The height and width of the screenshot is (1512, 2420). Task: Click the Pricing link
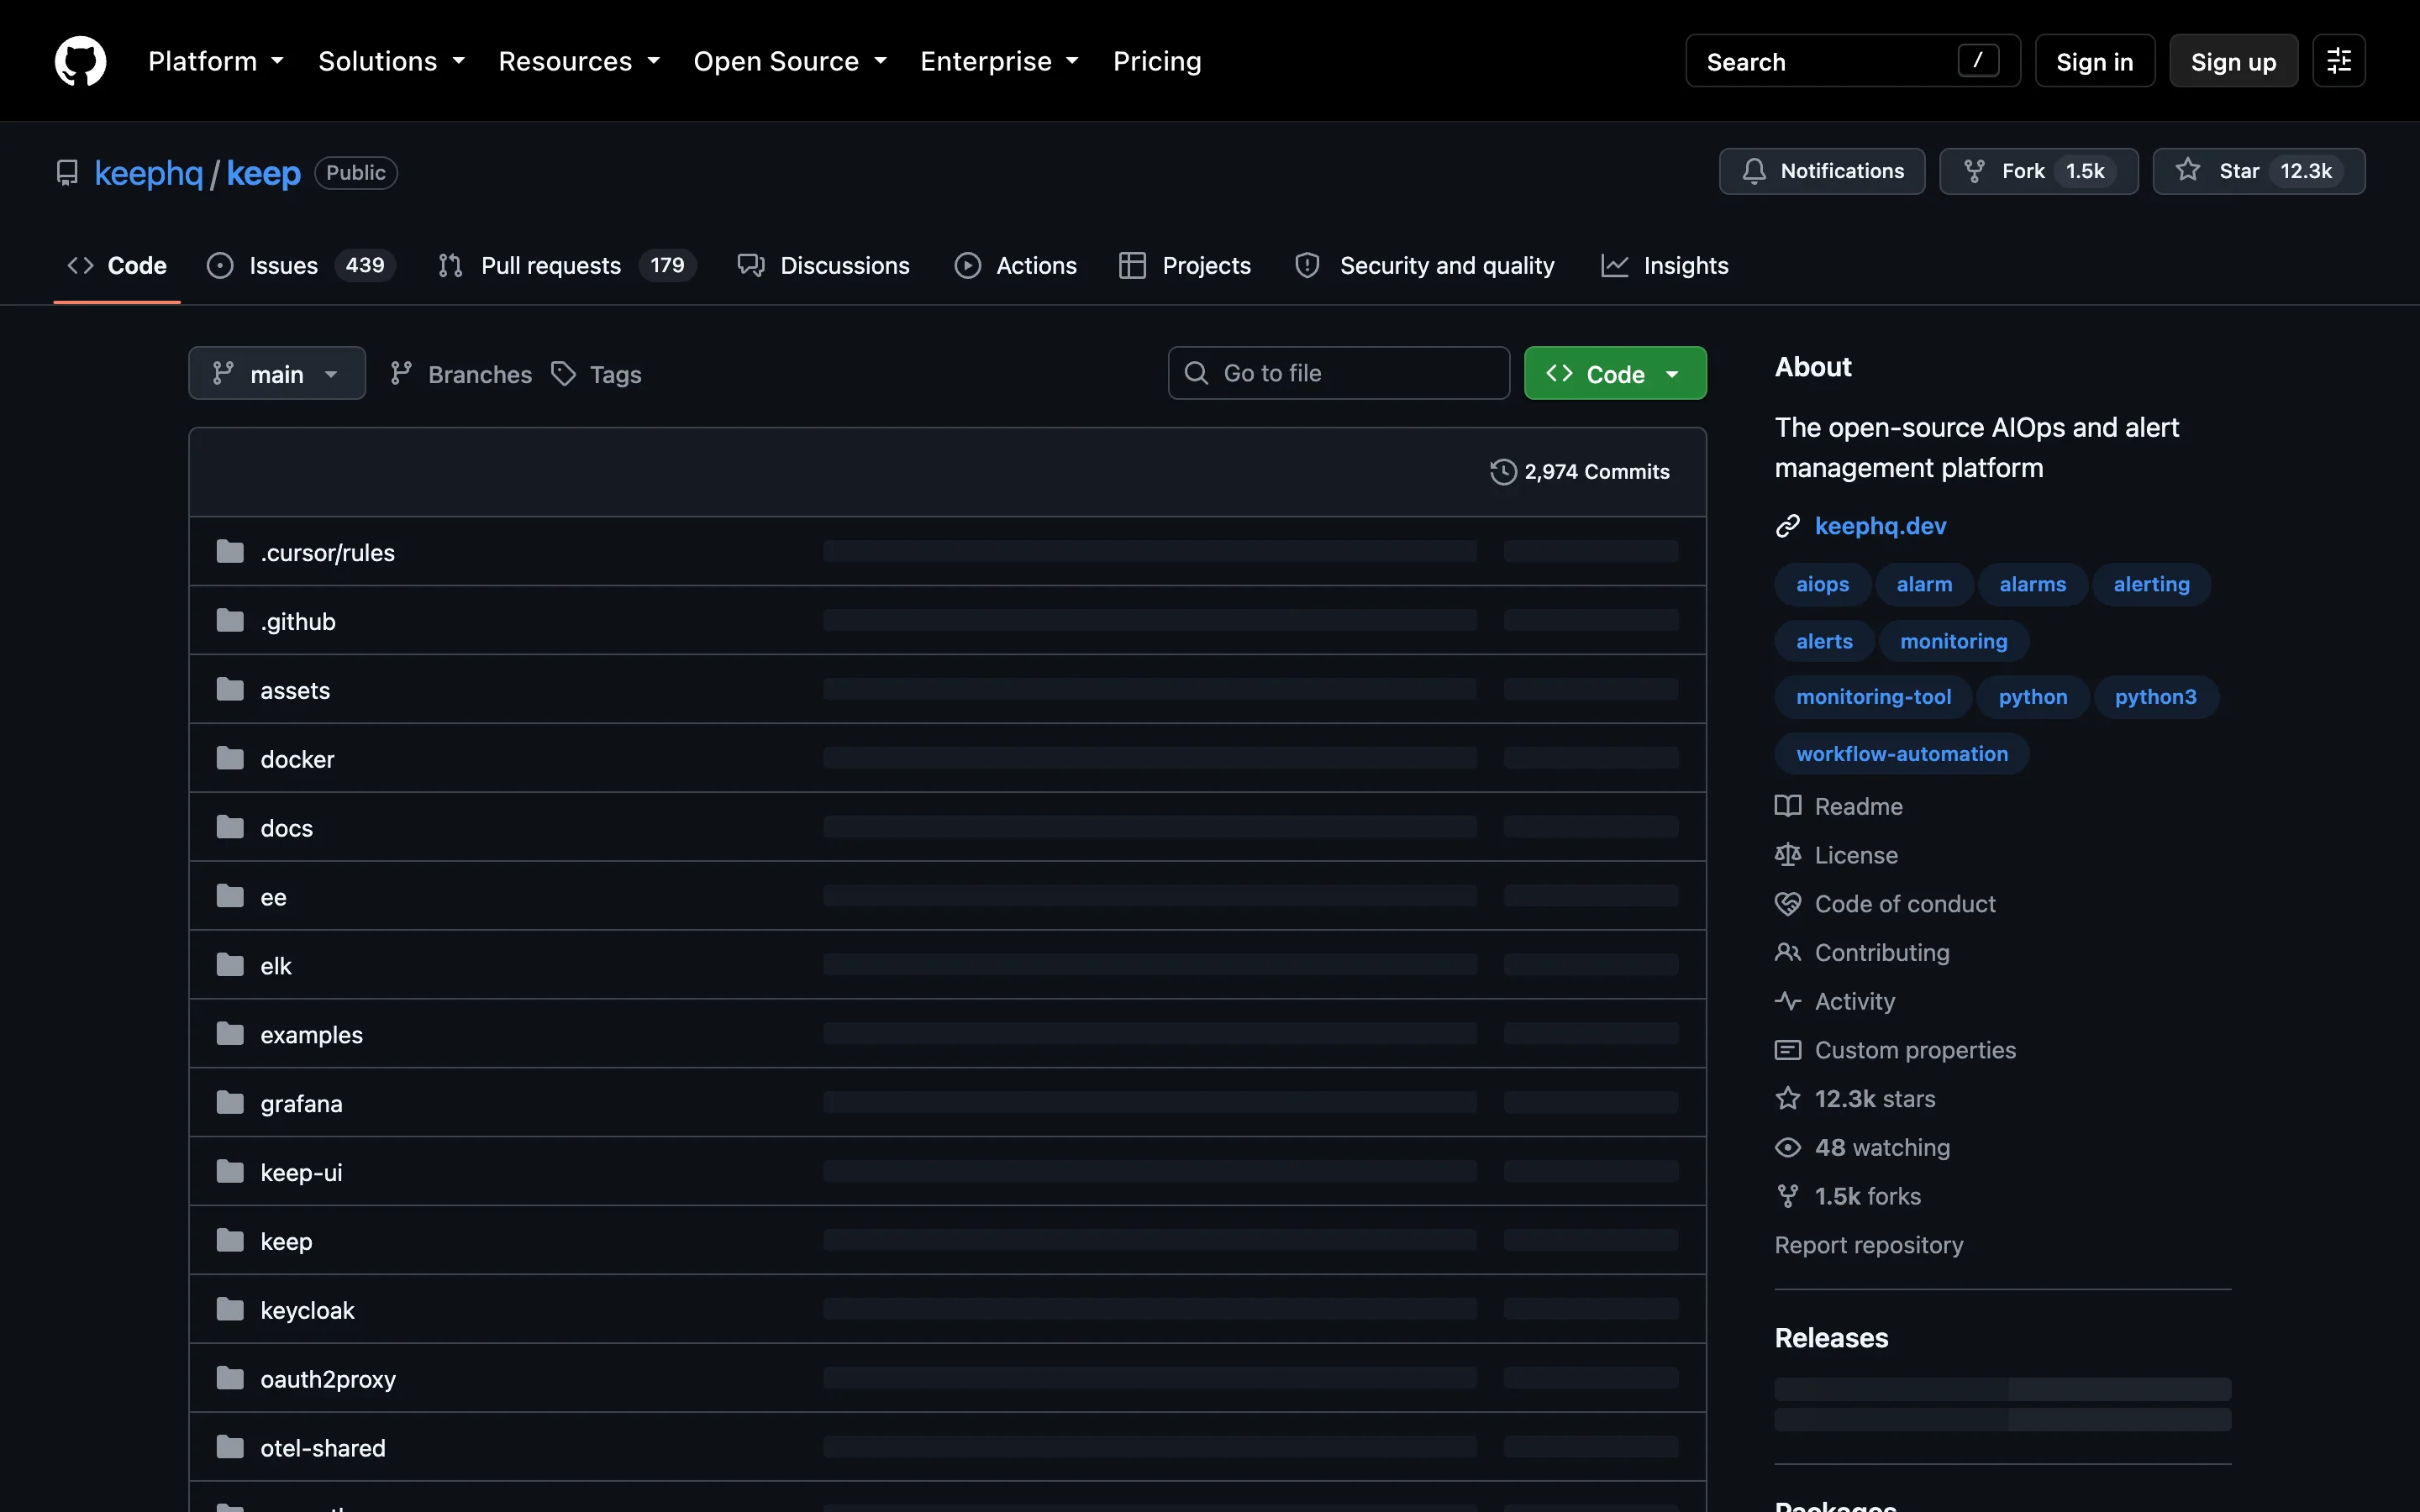1157,61
